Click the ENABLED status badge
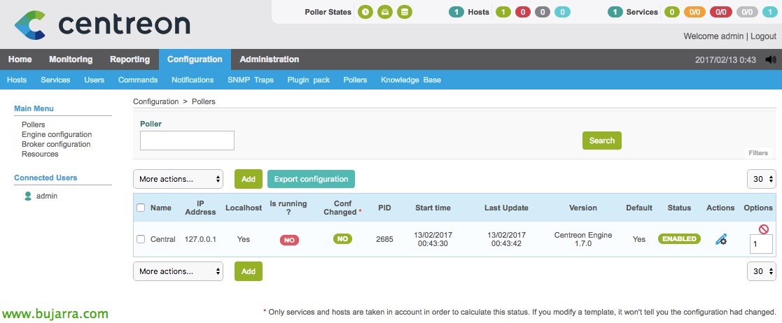 click(679, 239)
